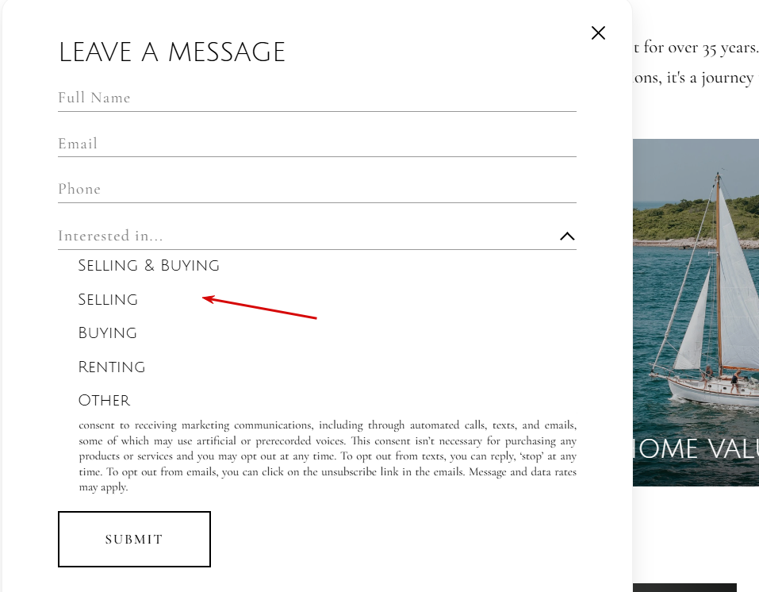Select Renting in the dropdown list
The image size is (759, 592).
pyautogui.click(x=111, y=367)
